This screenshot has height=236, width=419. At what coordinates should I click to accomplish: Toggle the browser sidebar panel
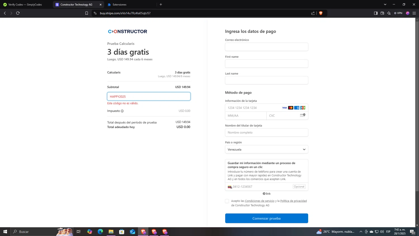click(x=376, y=13)
